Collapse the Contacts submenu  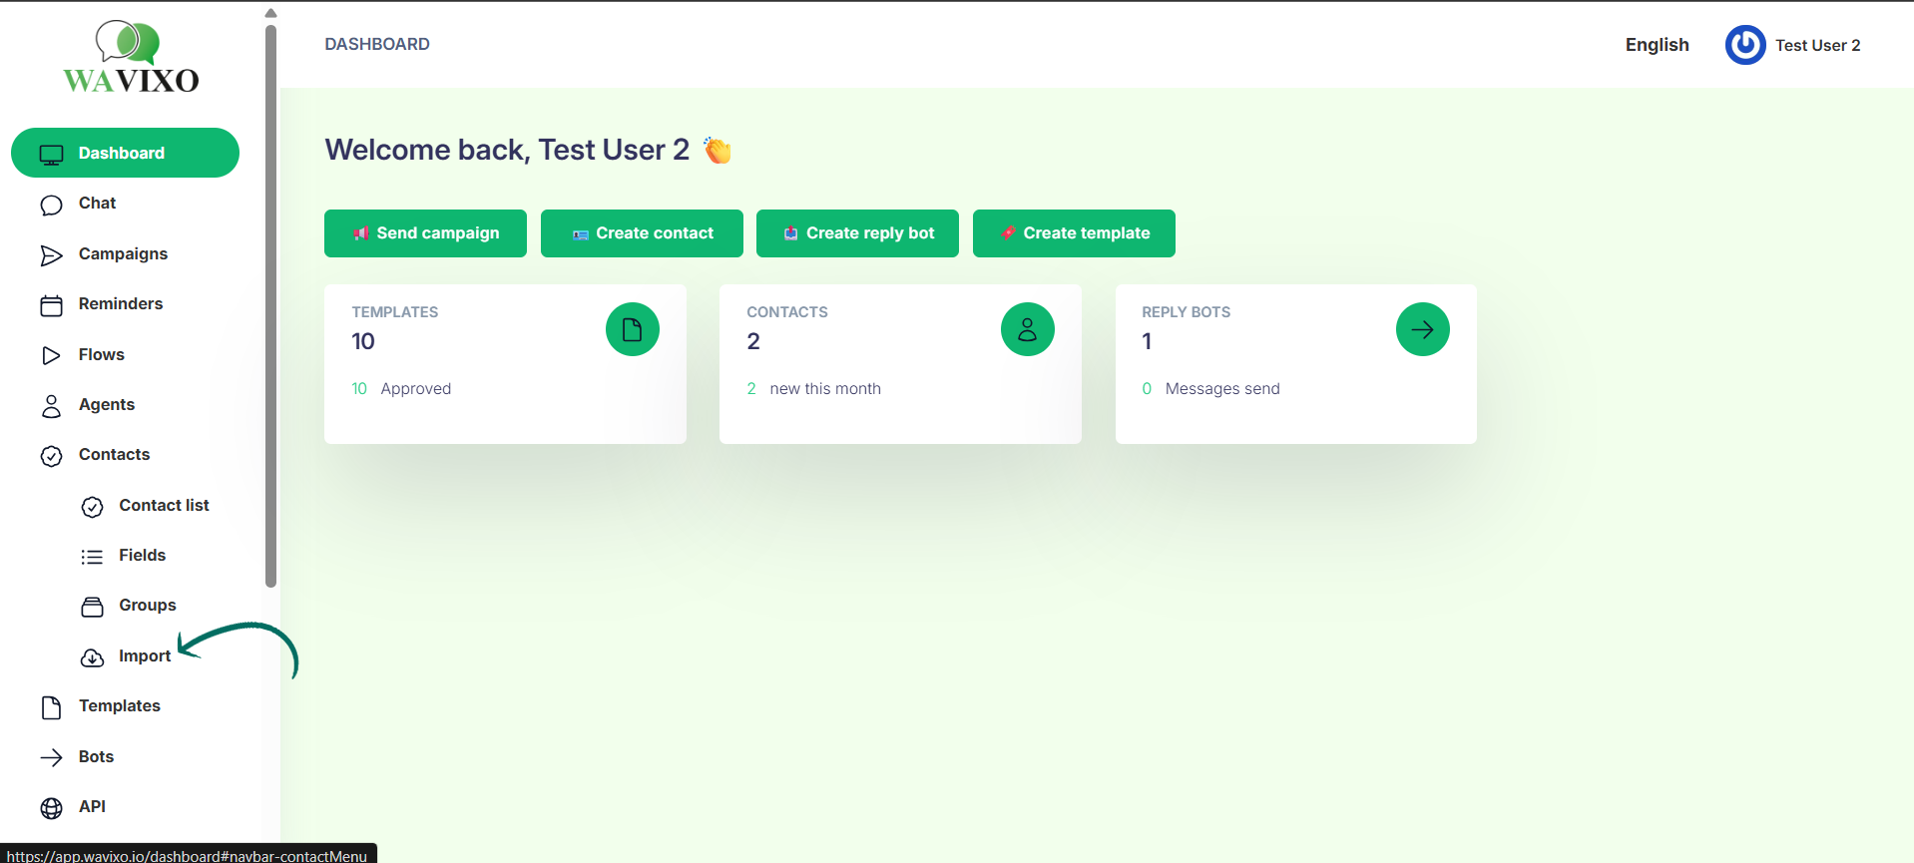114,455
